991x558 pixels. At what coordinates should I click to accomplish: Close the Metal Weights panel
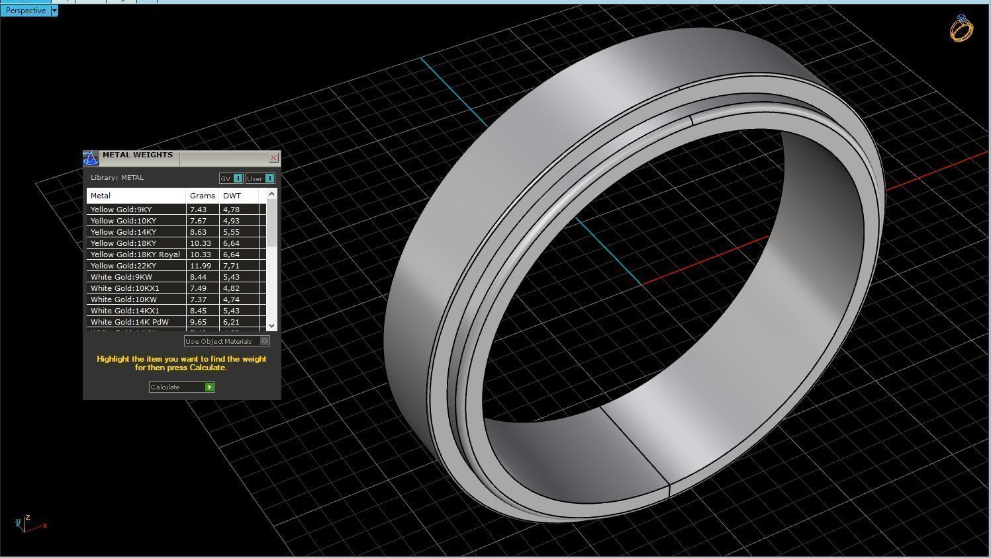(274, 158)
